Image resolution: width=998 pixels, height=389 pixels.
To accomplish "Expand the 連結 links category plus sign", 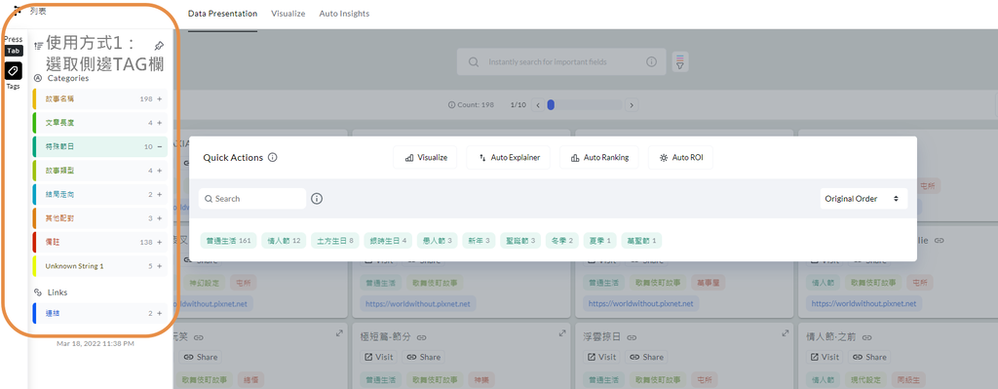I will 159,313.
